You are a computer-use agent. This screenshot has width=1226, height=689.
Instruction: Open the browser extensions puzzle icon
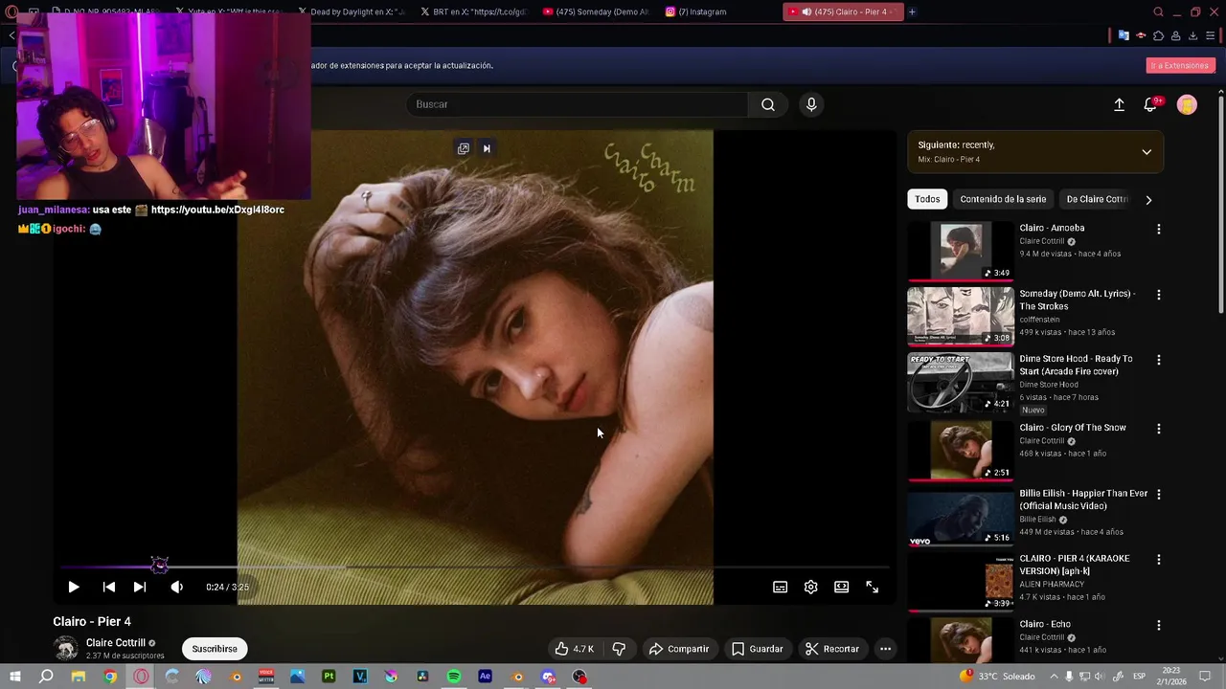1158,35
